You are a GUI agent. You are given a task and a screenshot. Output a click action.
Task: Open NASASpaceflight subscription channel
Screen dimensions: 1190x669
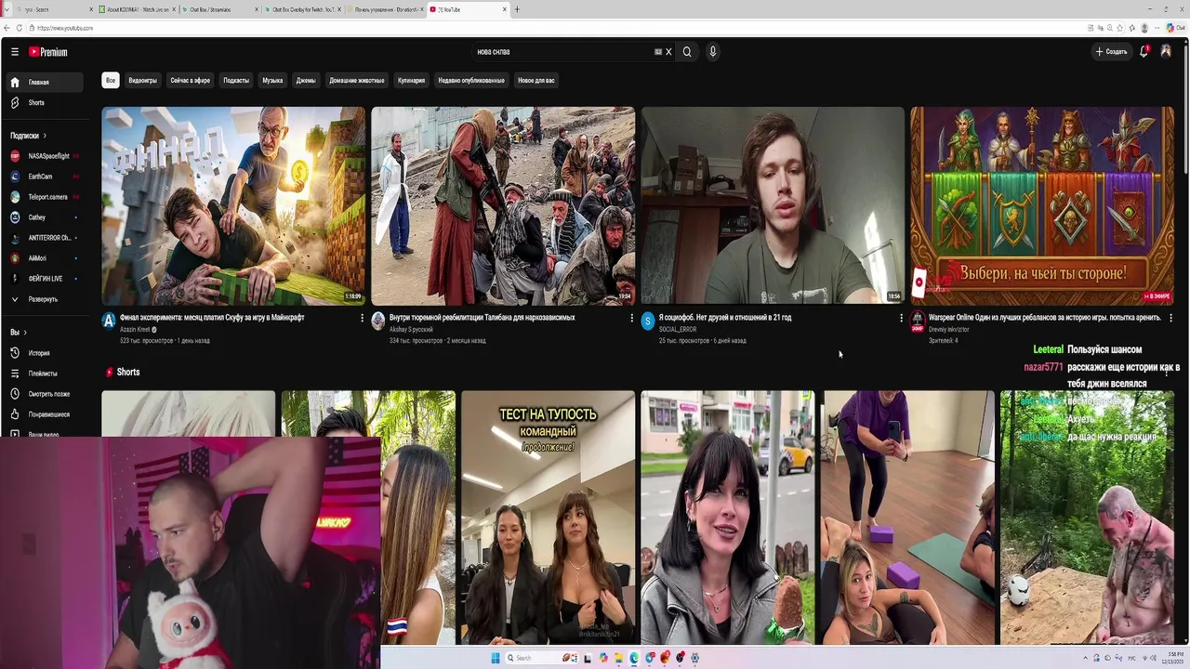click(45, 156)
